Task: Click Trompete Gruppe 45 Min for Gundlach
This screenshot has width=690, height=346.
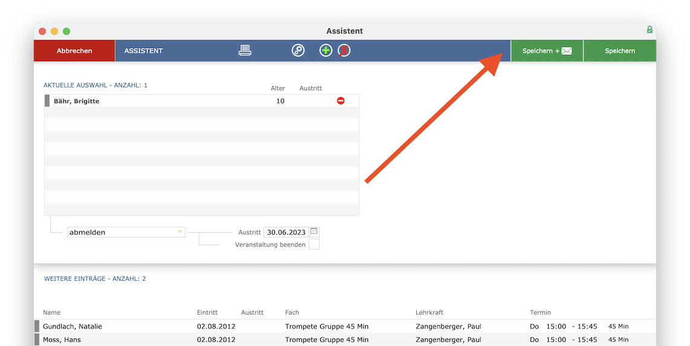Action: (326, 326)
